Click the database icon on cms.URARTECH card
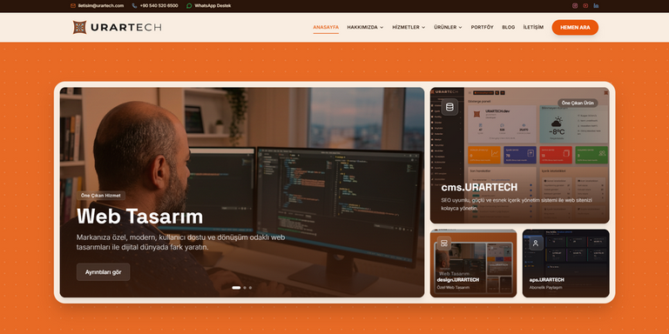 pos(449,107)
